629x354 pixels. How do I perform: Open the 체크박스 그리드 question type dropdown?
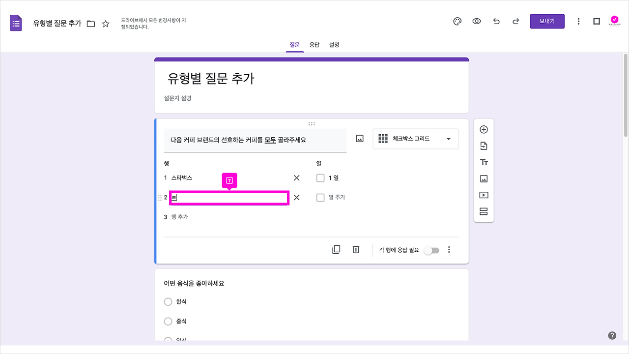[x=415, y=139]
